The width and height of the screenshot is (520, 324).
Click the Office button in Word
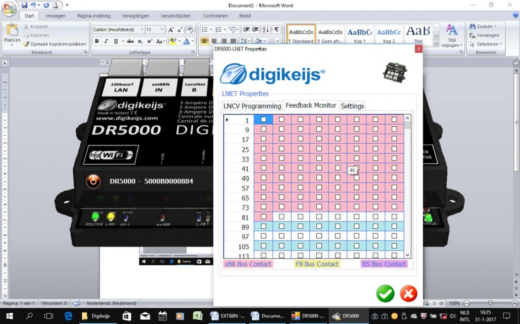point(10,8)
